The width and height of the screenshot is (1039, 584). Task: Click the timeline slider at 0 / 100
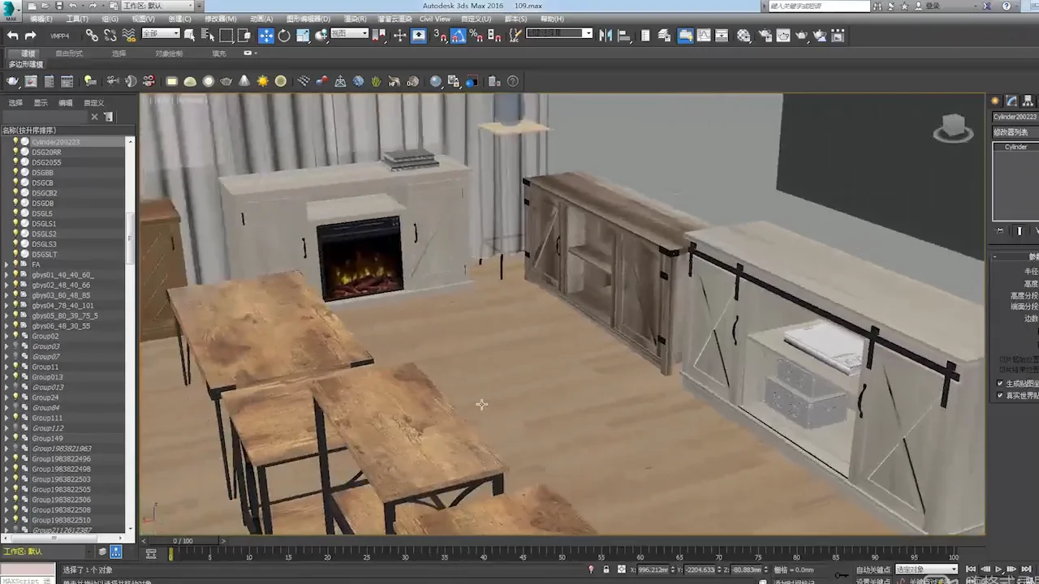click(183, 541)
